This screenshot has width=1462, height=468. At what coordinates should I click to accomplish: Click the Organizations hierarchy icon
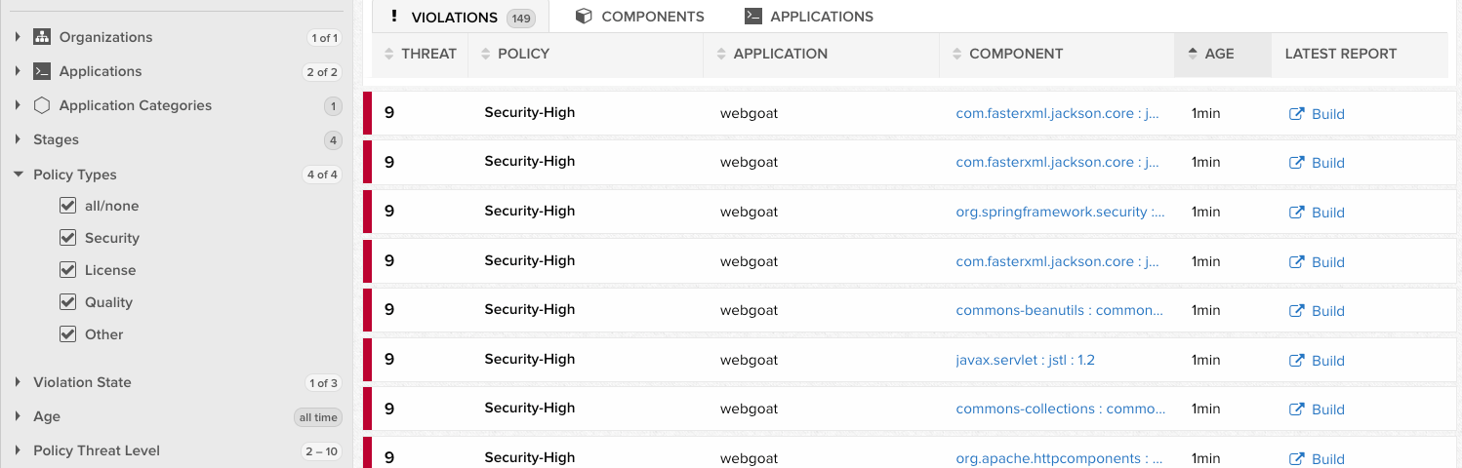click(42, 37)
